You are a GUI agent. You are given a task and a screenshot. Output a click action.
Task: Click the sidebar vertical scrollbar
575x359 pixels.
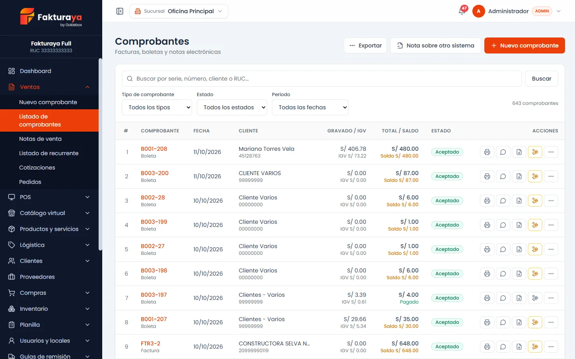(100, 155)
